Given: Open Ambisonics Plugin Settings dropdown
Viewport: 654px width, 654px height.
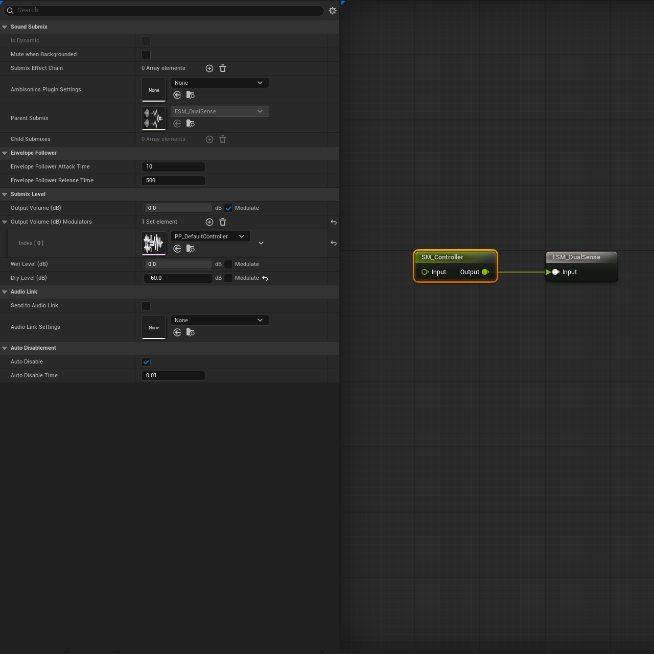Looking at the screenshot, I should click(220, 83).
